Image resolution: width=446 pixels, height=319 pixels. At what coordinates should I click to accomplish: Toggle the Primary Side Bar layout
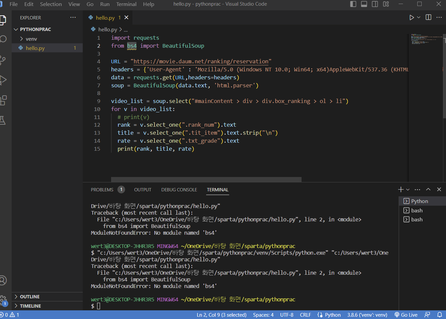pyautogui.click(x=353, y=4)
